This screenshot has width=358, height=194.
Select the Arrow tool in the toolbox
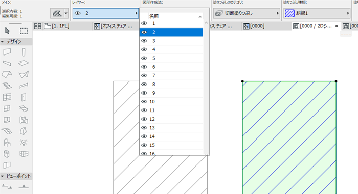pyautogui.click(x=7, y=31)
